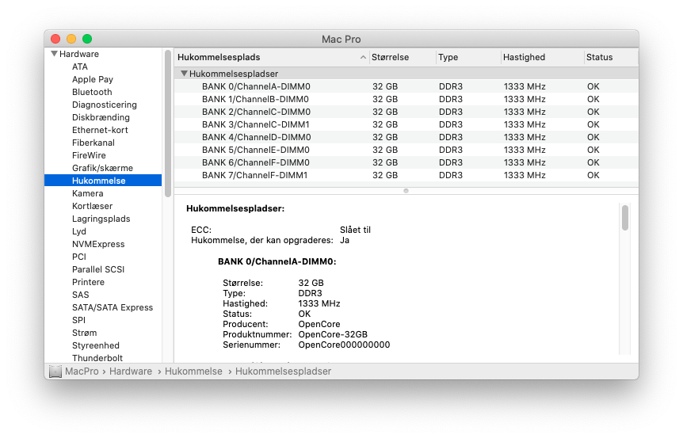
Task: Select Styreenhed in the sidebar
Action: pyautogui.click(x=96, y=345)
